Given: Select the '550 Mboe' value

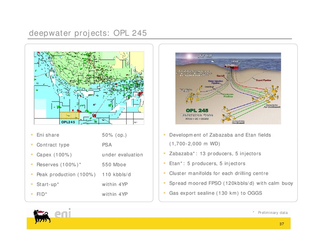Looking at the screenshot, I should (x=114, y=165).
